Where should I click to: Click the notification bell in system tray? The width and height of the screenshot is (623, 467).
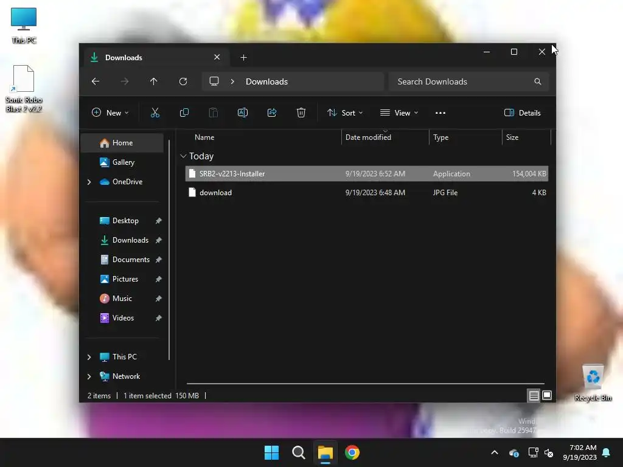(x=607, y=452)
